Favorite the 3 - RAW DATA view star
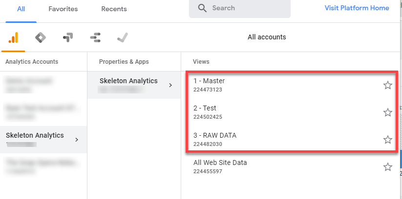Image resolution: width=402 pixels, height=199 pixels. tap(388, 140)
